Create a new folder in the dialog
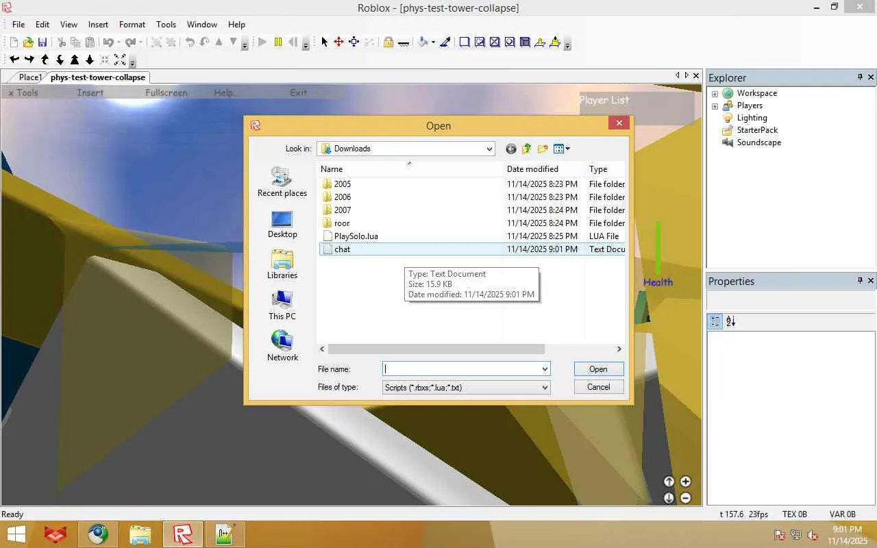This screenshot has height=548, width=877. (543, 149)
